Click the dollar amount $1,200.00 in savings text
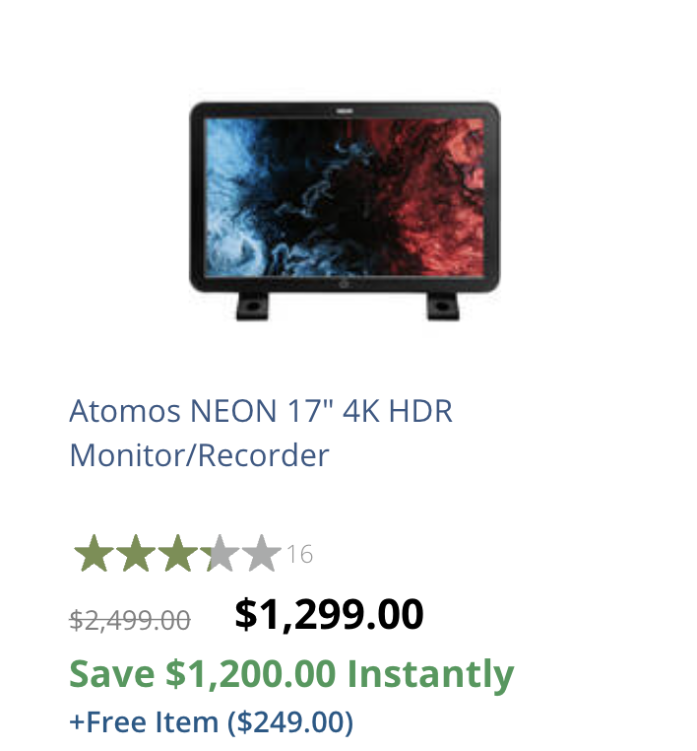 pos(251,674)
